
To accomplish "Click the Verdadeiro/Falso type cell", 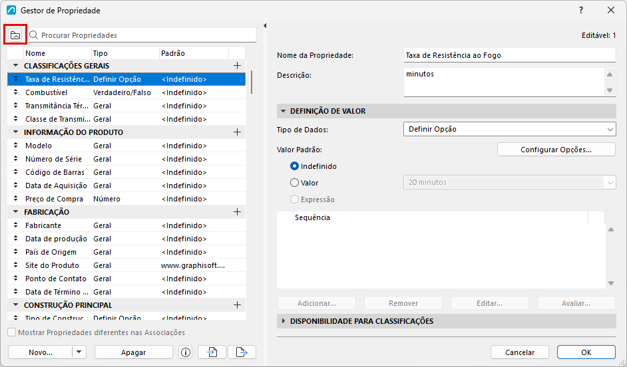I will tap(125, 92).
